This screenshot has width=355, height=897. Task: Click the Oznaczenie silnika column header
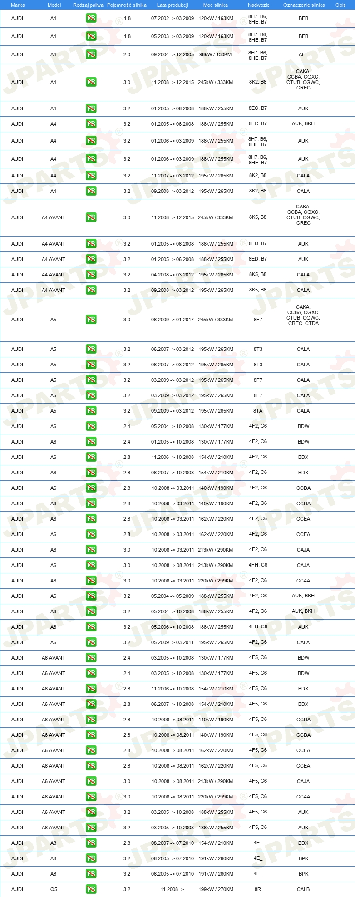304,5
